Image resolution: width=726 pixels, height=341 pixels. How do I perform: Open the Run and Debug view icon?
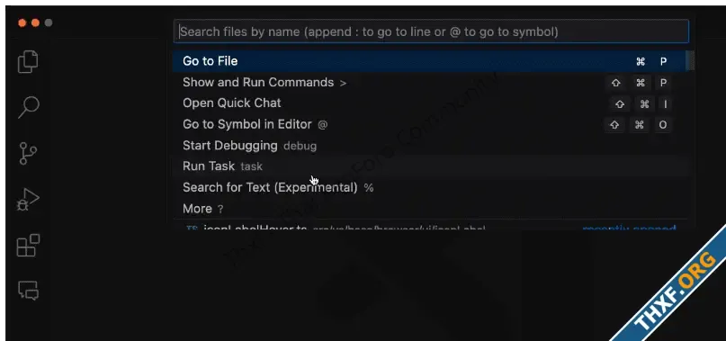click(x=28, y=200)
